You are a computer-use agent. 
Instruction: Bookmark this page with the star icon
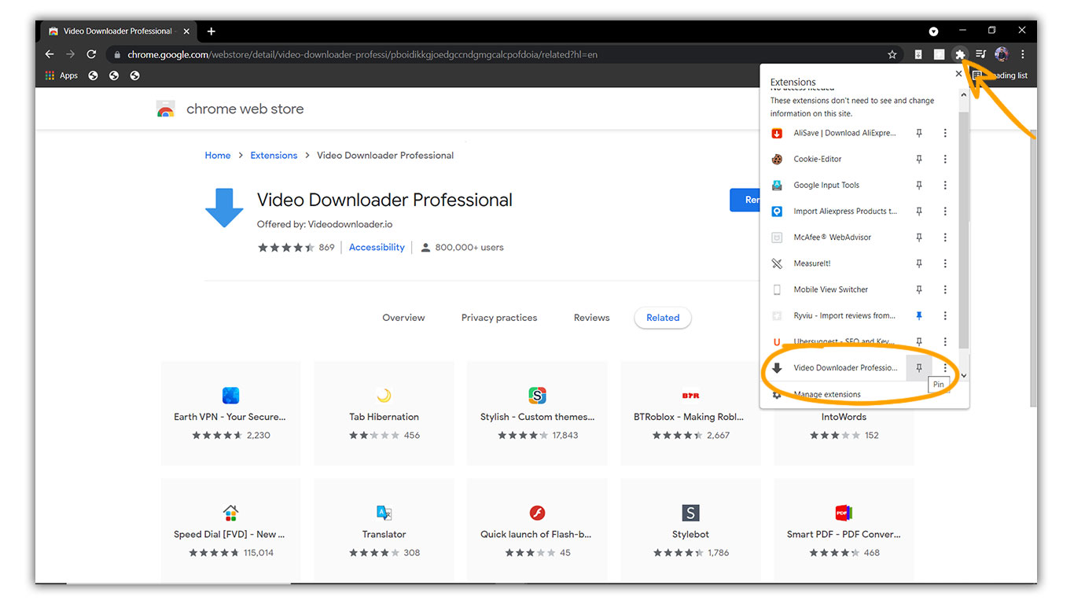click(892, 54)
